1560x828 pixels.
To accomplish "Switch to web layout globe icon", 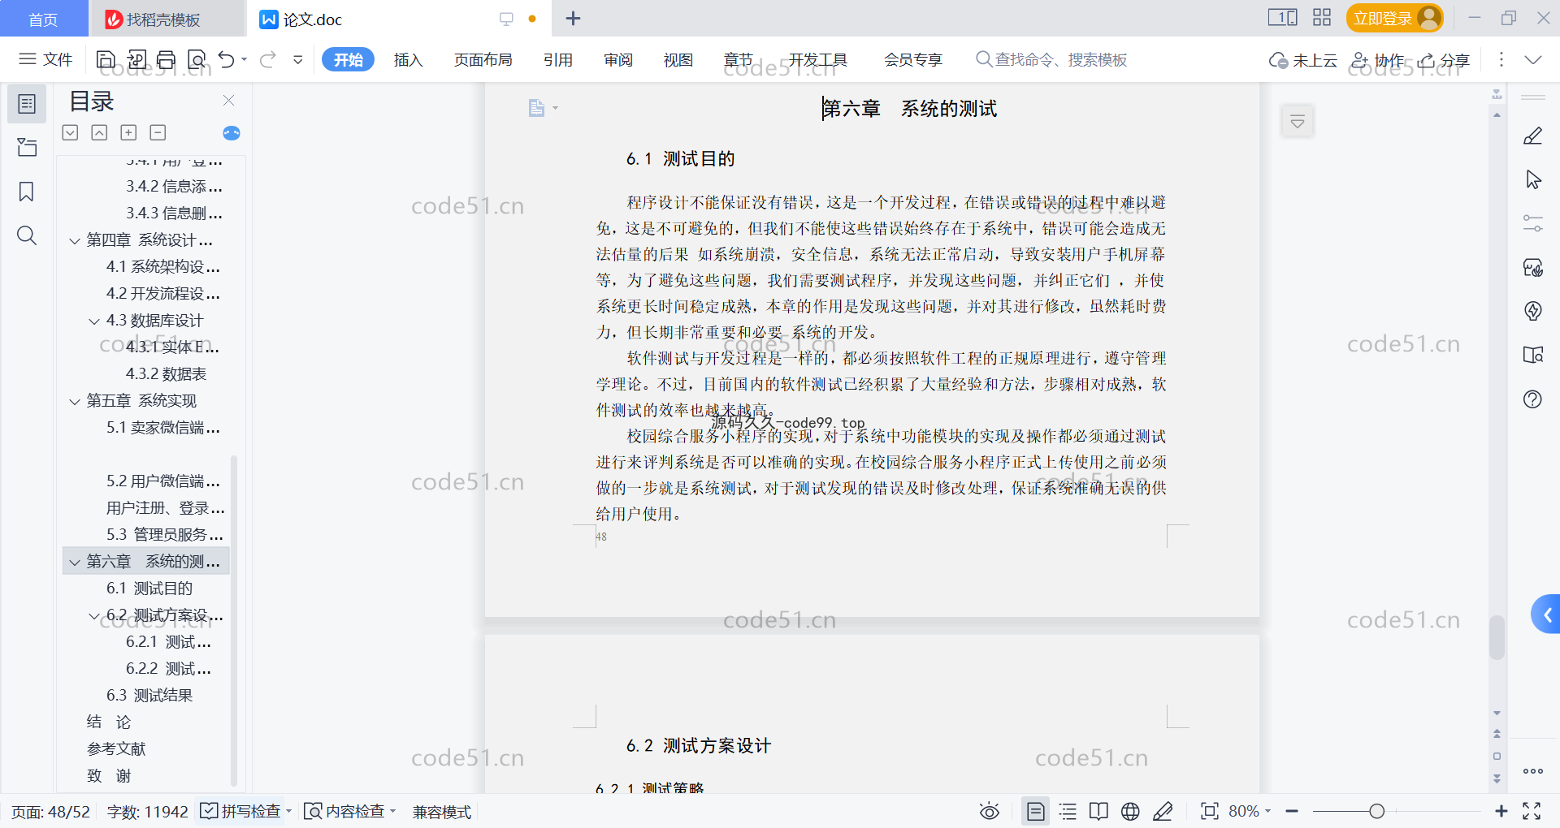I will click(1130, 811).
